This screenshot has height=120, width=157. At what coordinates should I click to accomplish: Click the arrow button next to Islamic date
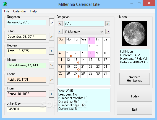point(52,65)
